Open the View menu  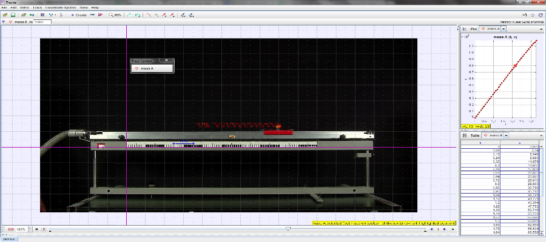click(x=84, y=7)
